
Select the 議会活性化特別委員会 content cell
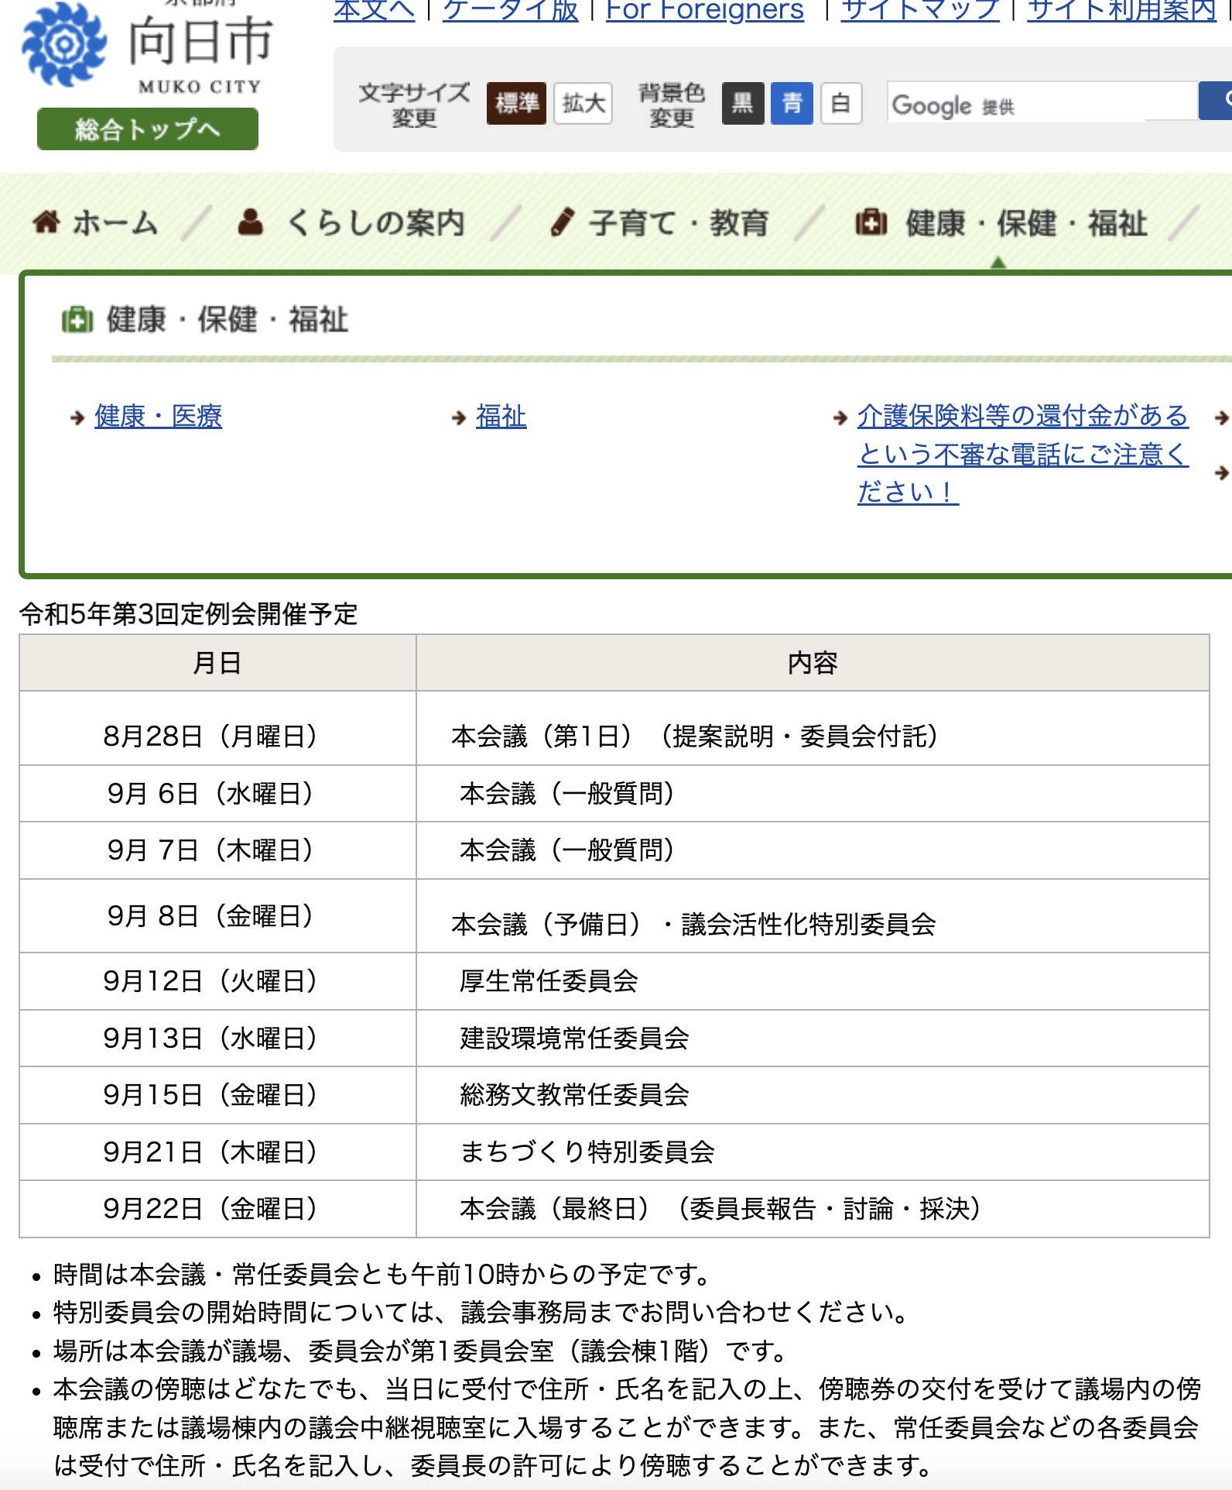point(813,916)
